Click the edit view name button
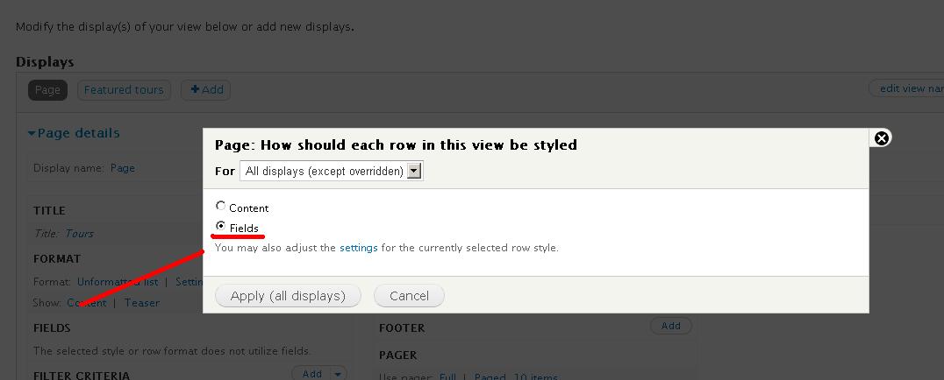Image resolution: width=944 pixels, height=380 pixels. [x=908, y=88]
